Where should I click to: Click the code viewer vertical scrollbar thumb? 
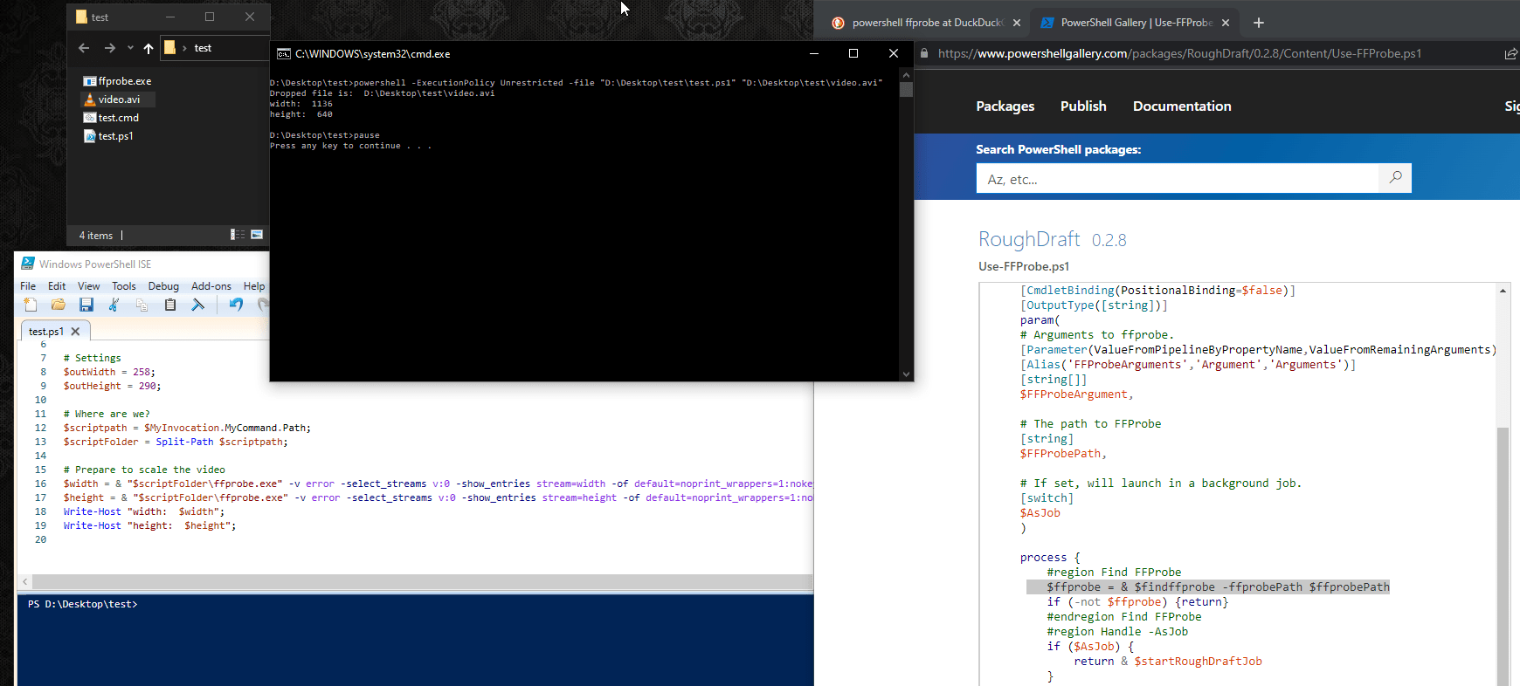pos(1503,550)
